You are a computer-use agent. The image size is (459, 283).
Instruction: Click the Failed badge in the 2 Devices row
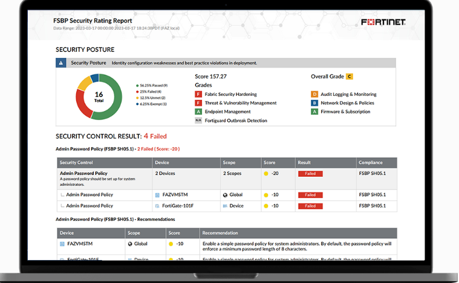(310, 174)
